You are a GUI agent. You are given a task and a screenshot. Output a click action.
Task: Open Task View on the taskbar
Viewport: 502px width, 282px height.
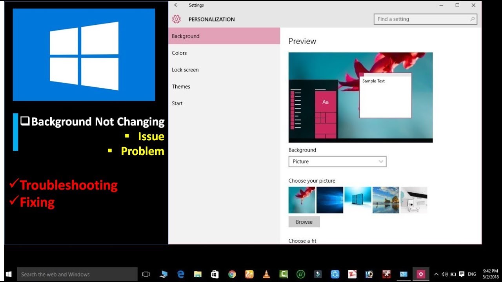tap(146, 274)
